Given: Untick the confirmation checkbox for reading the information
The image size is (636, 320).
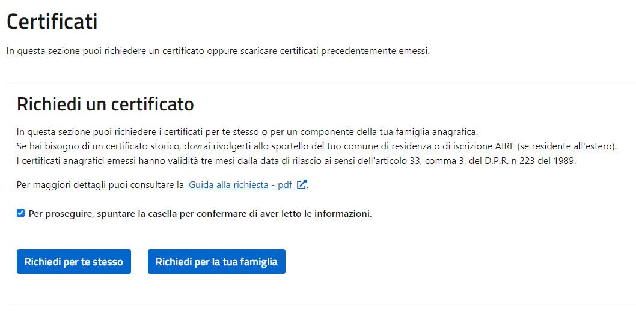Looking at the screenshot, I should 20,213.
